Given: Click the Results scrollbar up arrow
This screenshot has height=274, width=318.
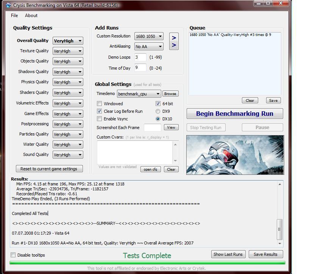Looking at the screenshot, I should pyautogui.click(x=280, y=184).
